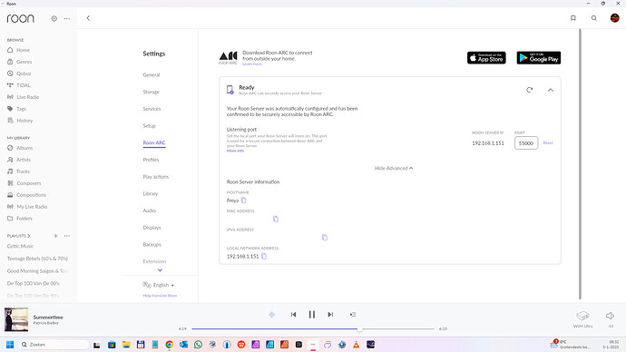
Task: Click the Reset port link
Action: coord(548,142)
